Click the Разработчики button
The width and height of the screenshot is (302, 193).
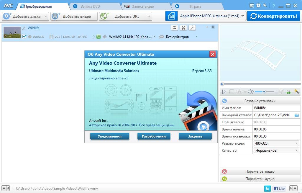click(x=154, y=136)
